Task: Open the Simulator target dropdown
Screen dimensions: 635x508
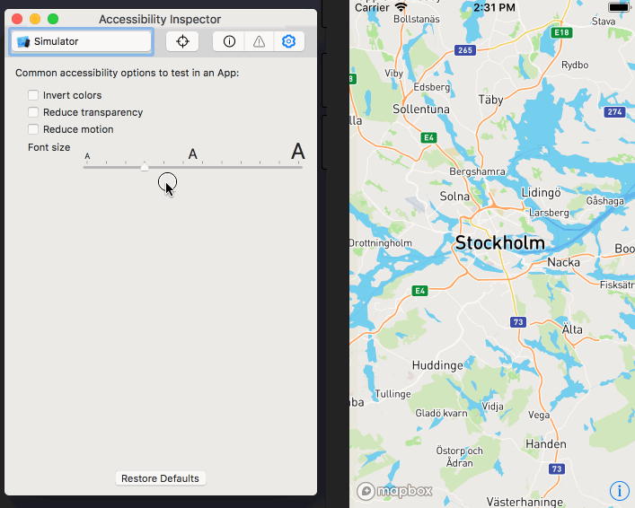Action: point(81,41)
